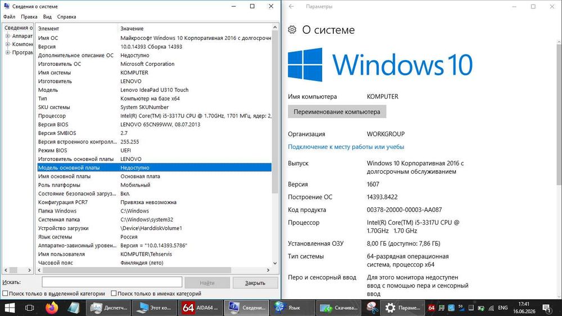
Task: Open the Файл menu
Action: pyautogui.click(x=10, y=16)
